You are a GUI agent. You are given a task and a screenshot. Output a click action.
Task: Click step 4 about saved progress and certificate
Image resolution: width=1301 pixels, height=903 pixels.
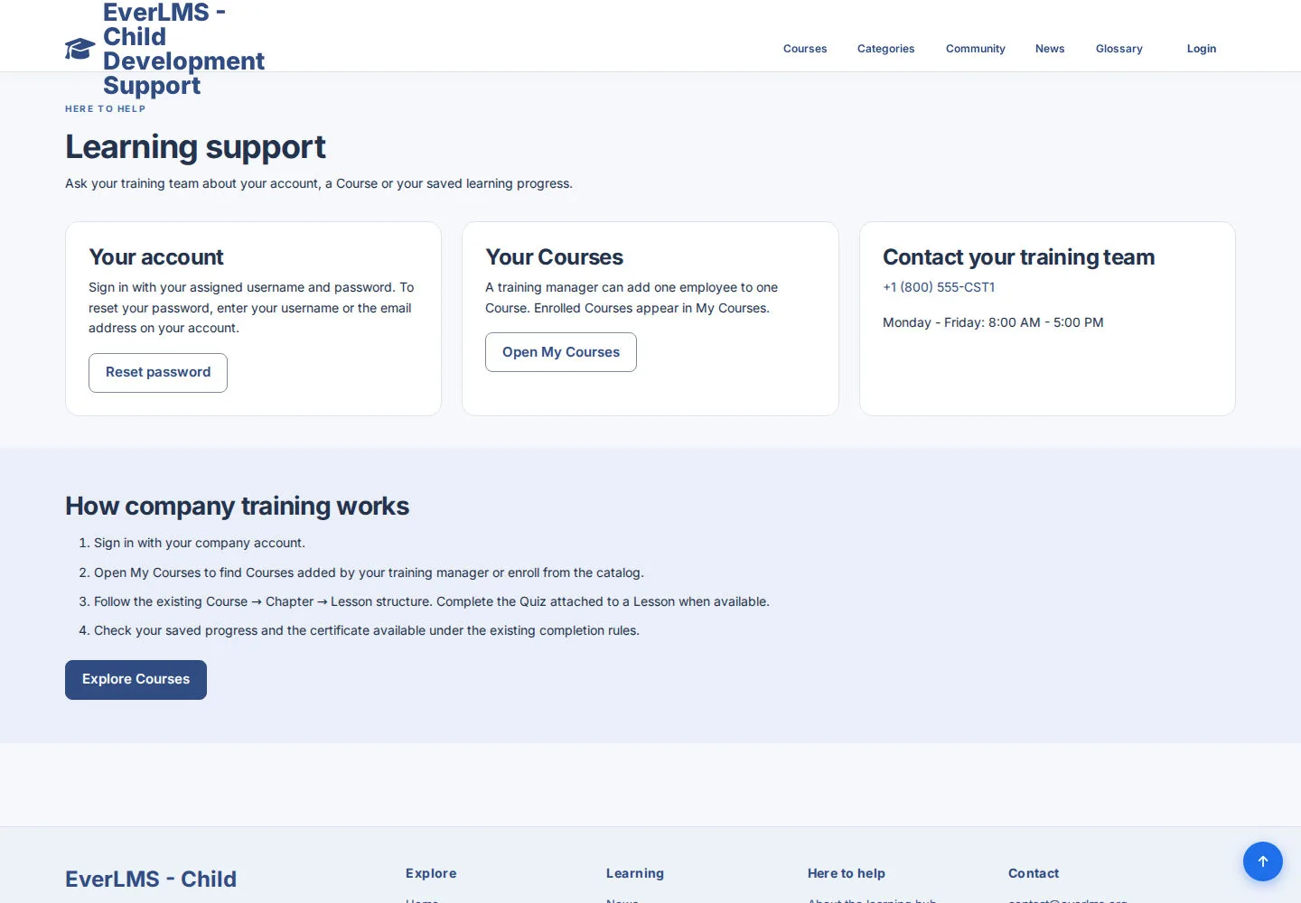pos(367,630)
